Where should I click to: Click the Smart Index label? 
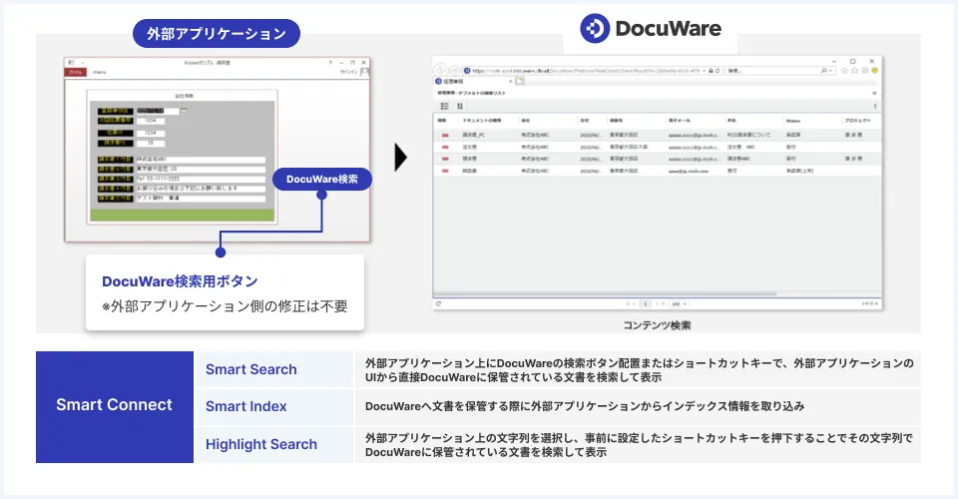(x=245, y=406)
